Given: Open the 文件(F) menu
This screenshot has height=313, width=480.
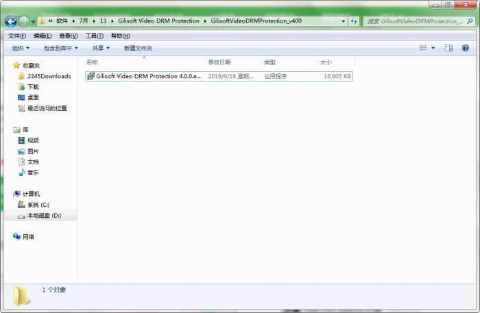Looking at the screenshot, I should 17,36.
